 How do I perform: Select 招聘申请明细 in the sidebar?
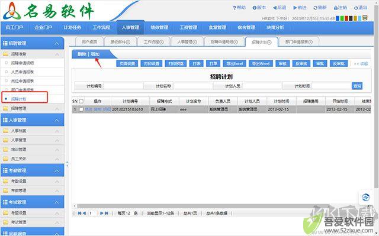tap(23, 63)
